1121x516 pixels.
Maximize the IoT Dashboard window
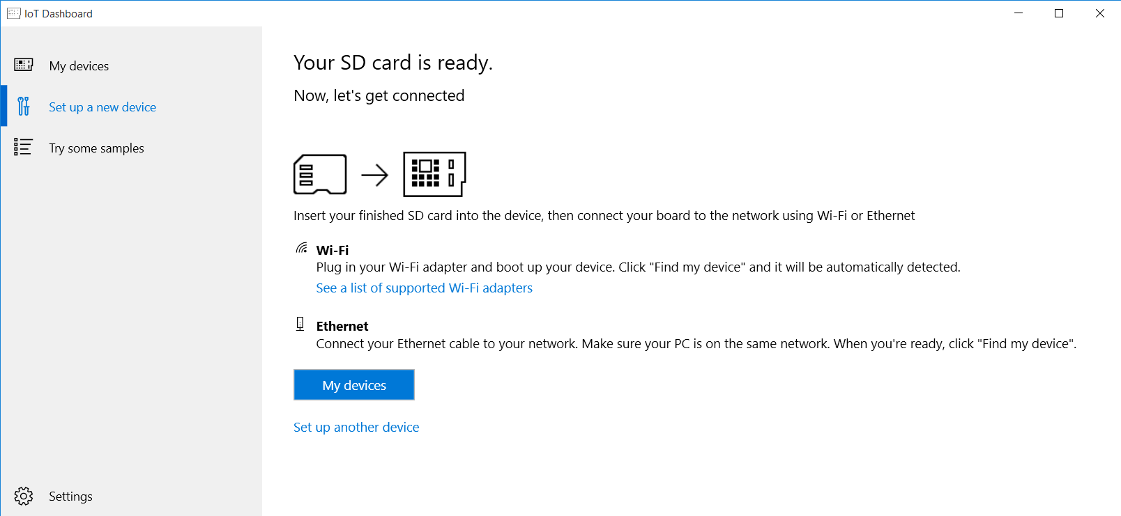coord(1059,13)
